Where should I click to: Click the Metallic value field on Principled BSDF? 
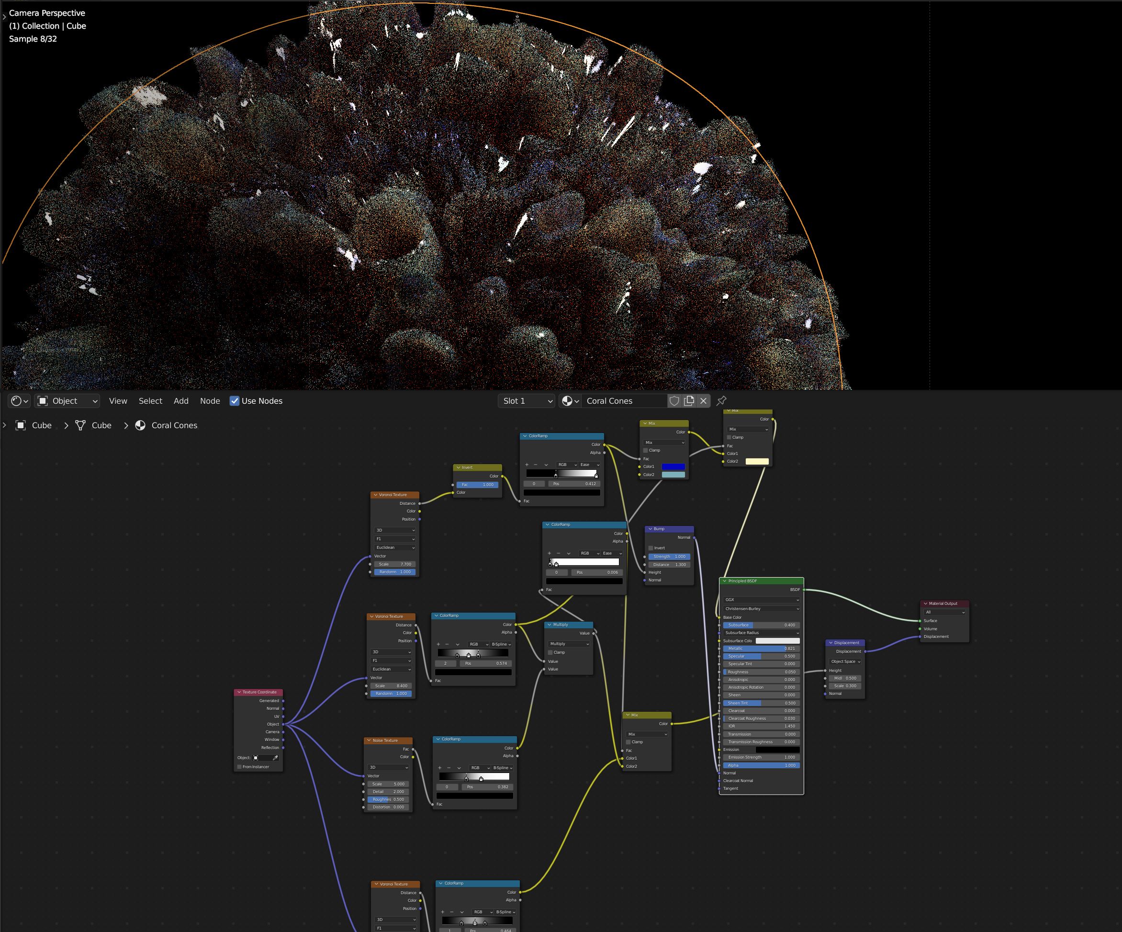tap(761, 648)
